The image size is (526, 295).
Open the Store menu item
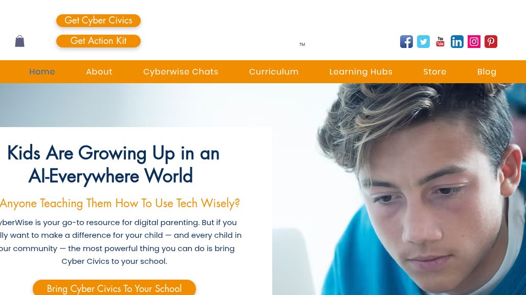(x=435, y=71)
